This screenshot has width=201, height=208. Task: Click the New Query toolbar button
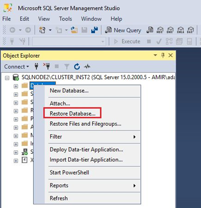tap(123, 30)
